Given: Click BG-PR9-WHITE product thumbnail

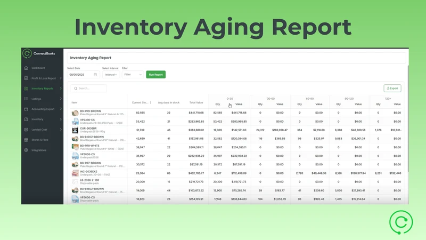Looking at the screenshot, I should tap(75, 147).
